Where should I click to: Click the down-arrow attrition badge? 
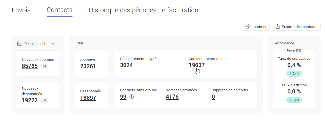point(294,100)
